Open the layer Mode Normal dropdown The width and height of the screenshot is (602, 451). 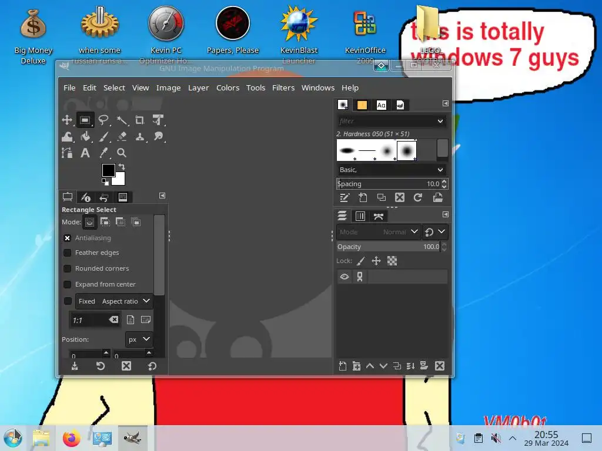[x=379, y=232]
